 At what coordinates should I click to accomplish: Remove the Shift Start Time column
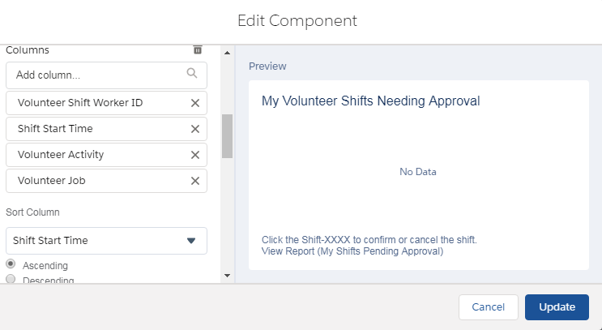point(195,129)
